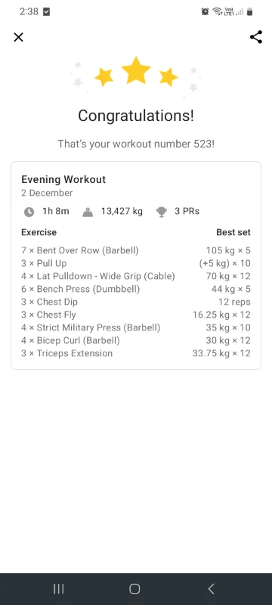Select the Evening Workout title

click(x=63, y=179)
